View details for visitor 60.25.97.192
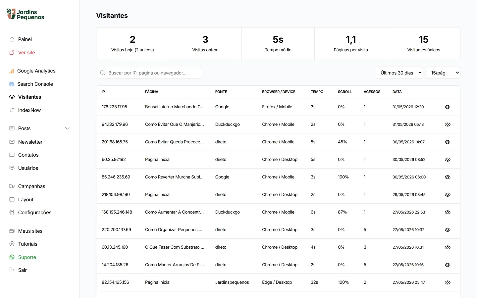The width and height of the screenshot is (477, 298). pyautogui.click(x=448, y=160)
